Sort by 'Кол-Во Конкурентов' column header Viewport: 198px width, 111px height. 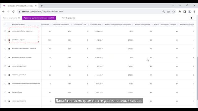click(x=142, y=25)
